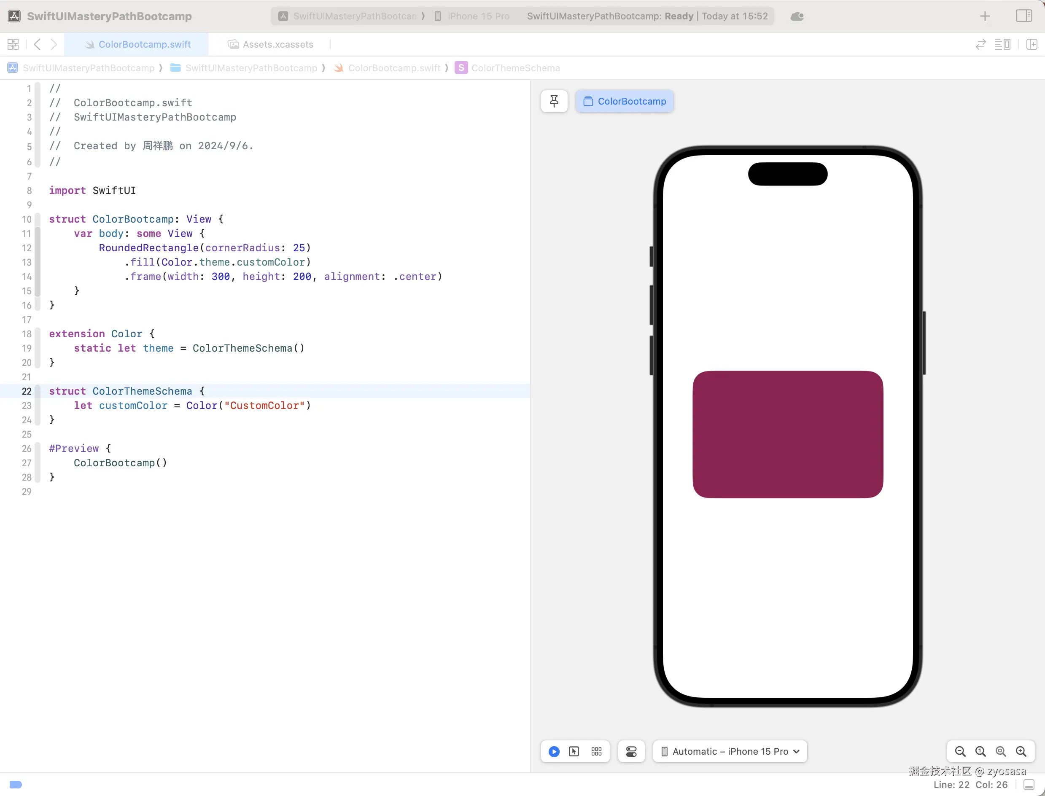This screenshot has width=1045, height=796.
Task: Toggle editor layout options
Action: [x=1002, y=45]
